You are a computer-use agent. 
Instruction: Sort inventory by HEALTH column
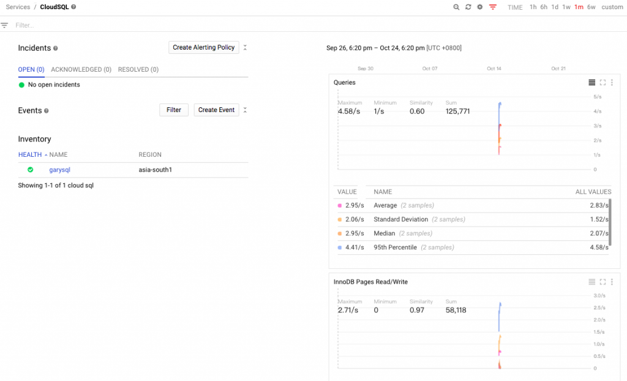[30, 154]
